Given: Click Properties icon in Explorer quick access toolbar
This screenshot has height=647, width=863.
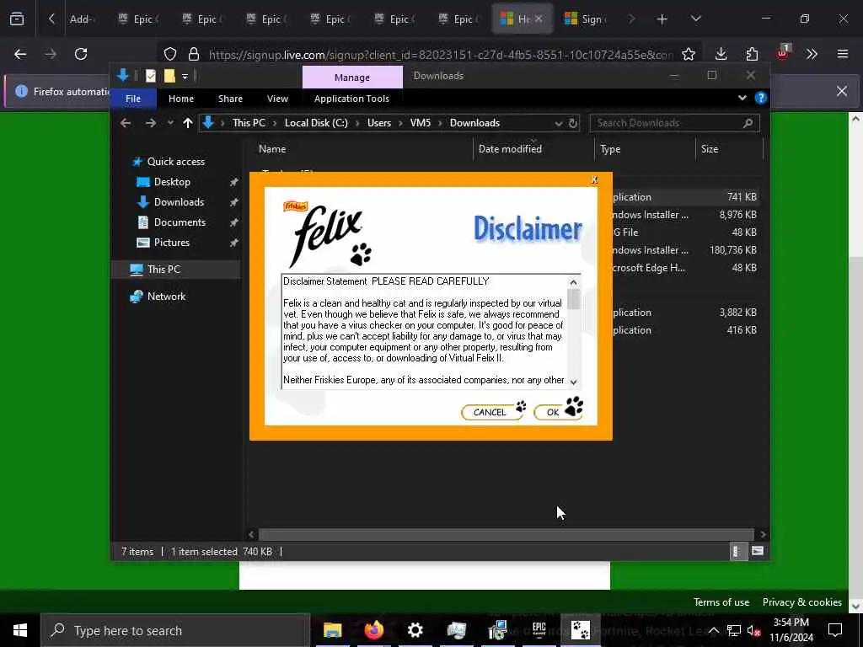Looking at the screenshot, I should pos(151,76).
